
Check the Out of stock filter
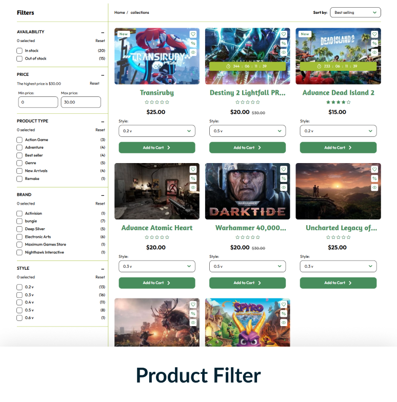19,58
